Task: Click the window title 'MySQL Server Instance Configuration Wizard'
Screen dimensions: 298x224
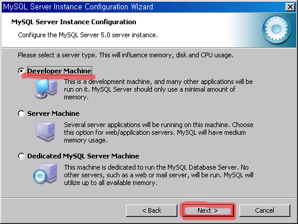Action: point(78,7)
